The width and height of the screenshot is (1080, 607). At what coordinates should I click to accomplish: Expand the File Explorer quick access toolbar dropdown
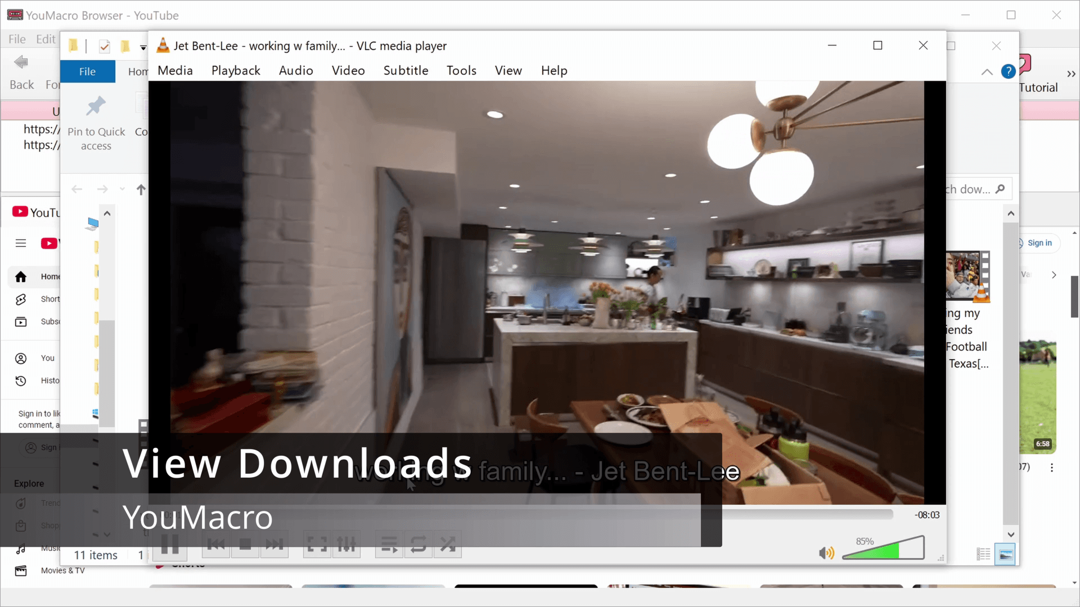point(143,47)
